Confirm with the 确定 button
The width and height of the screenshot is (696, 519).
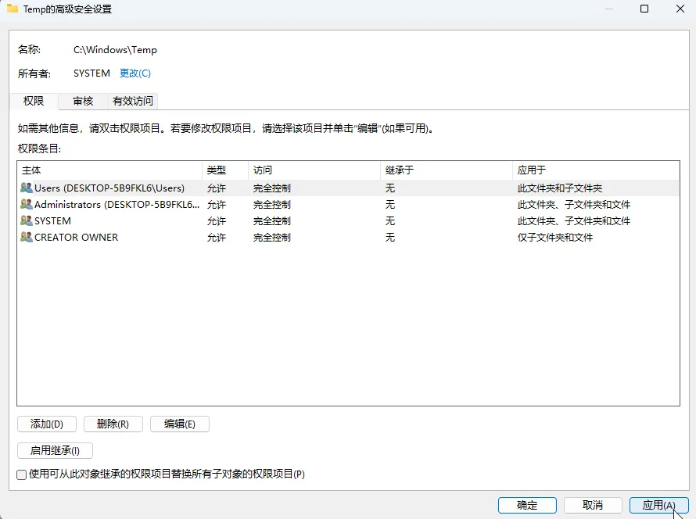(527, 506)
